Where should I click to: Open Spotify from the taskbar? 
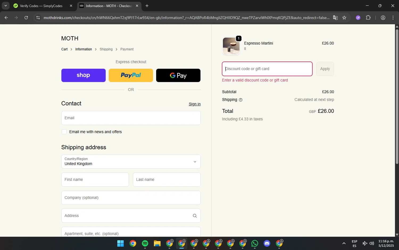[145, 243]
